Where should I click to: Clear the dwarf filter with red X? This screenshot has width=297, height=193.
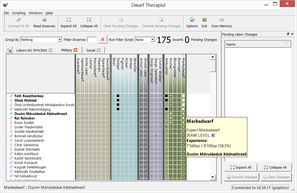(103, 39)
